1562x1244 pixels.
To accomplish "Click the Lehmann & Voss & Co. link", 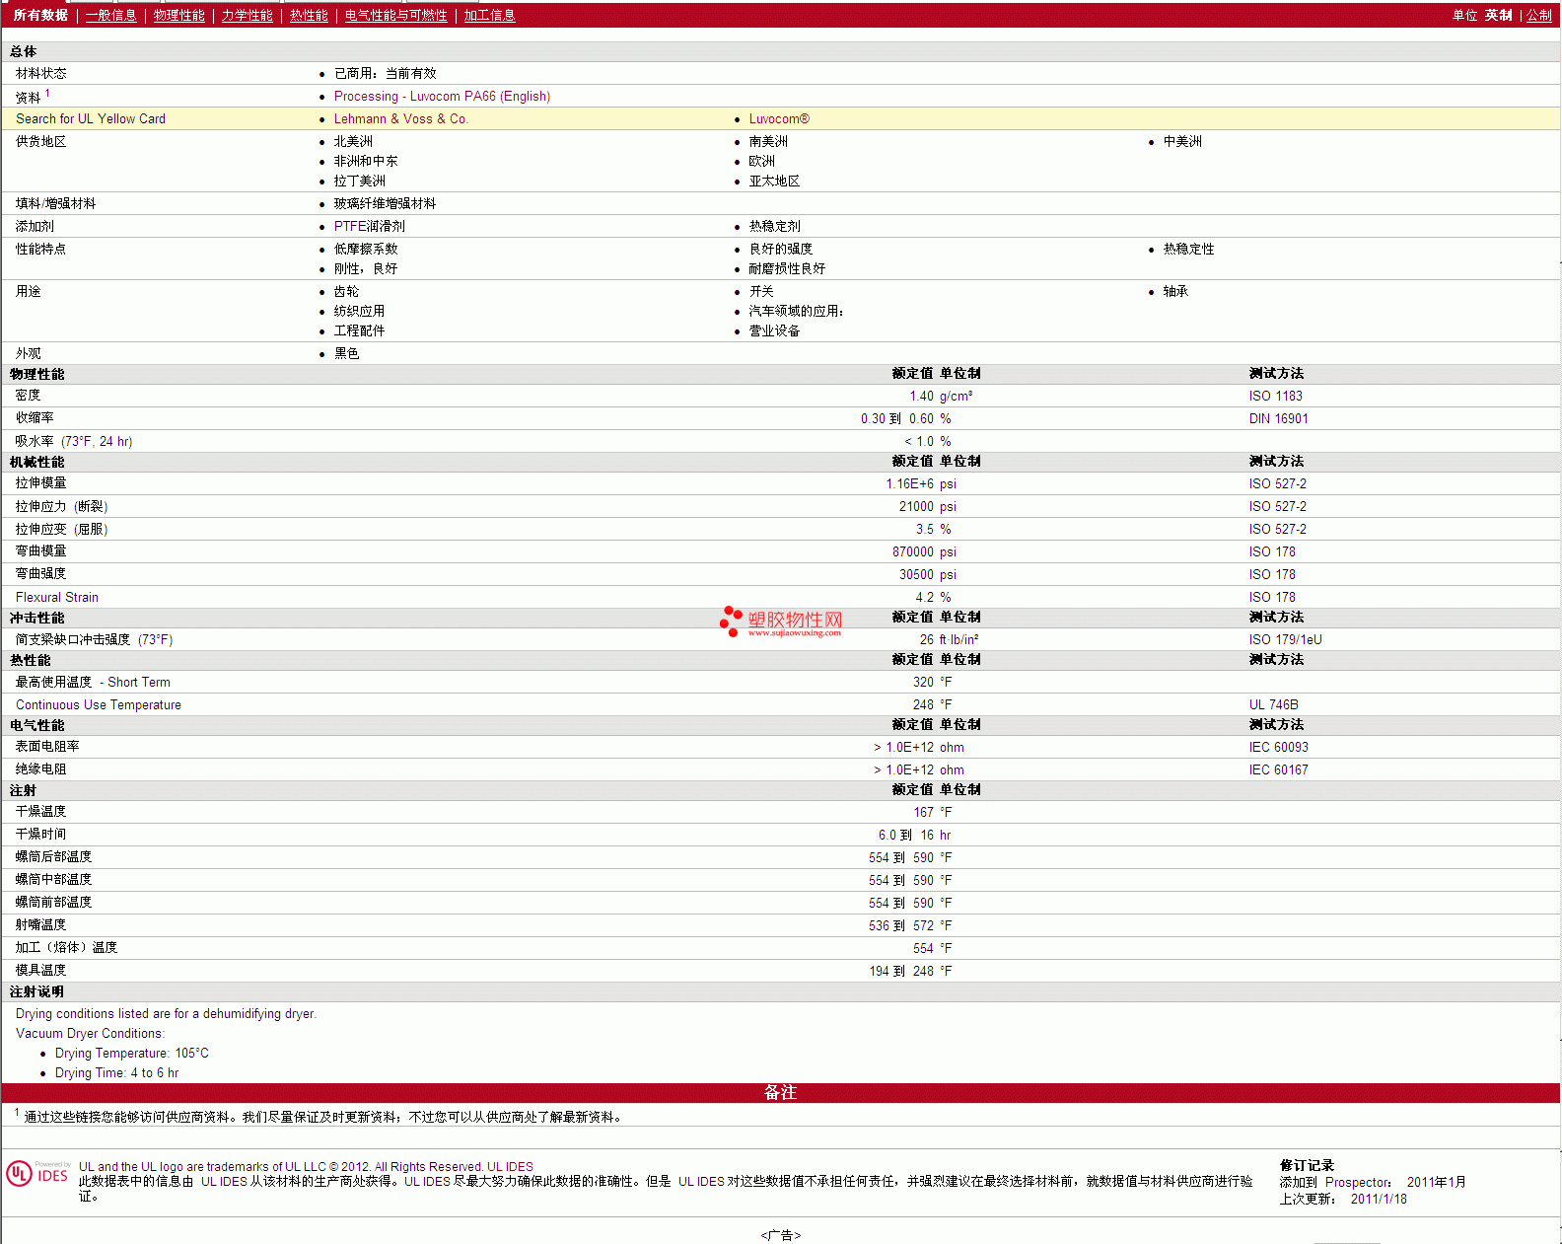I will pos(400,119).
